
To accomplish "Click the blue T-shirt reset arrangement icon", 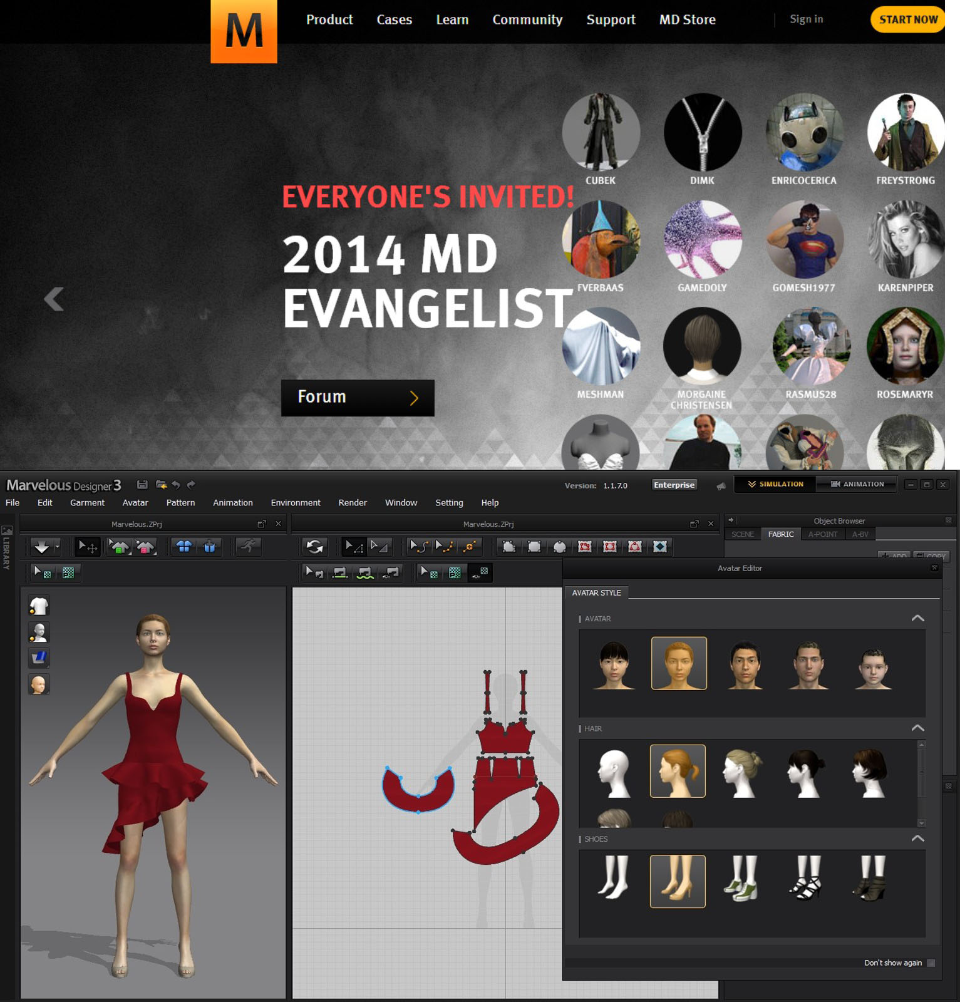I will pyautogui.click(x=184, y=547).
